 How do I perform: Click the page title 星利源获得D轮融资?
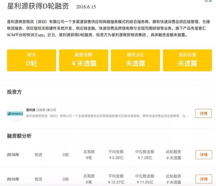(38, 6)
